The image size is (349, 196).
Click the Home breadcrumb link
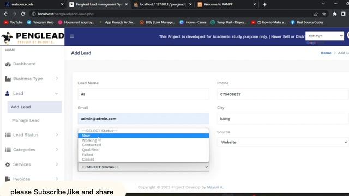click(x=326, y=53)
